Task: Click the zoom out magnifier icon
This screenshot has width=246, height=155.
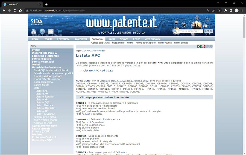Action: click(207, 46)
